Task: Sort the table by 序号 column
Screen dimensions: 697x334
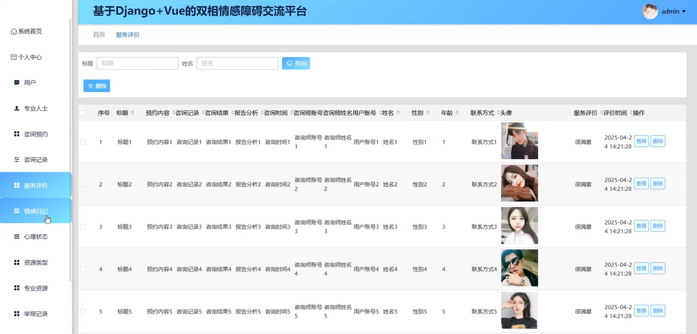Action: [x=103, y=113]
